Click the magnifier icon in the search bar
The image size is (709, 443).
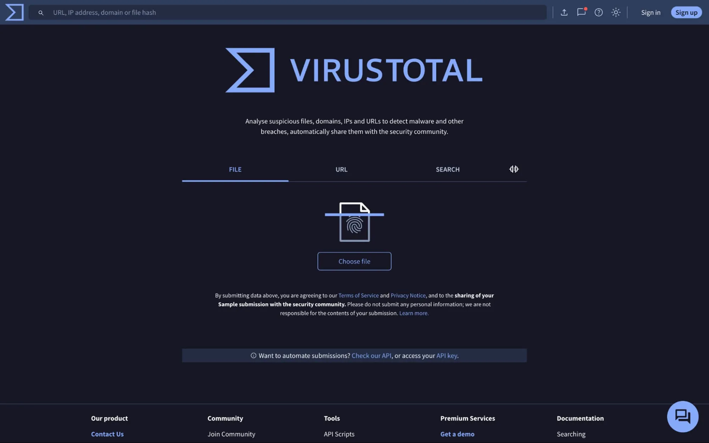41,12
